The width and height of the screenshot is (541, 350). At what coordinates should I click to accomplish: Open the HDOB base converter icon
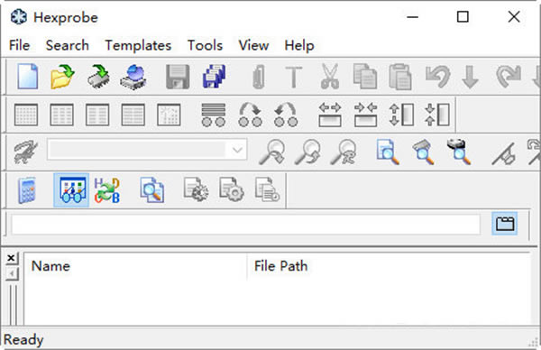tap(107, 190)
